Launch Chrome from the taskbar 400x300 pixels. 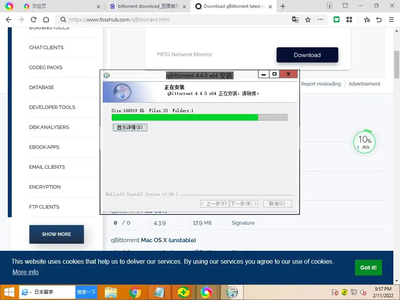pyautogui.click(x=135, y=292)
